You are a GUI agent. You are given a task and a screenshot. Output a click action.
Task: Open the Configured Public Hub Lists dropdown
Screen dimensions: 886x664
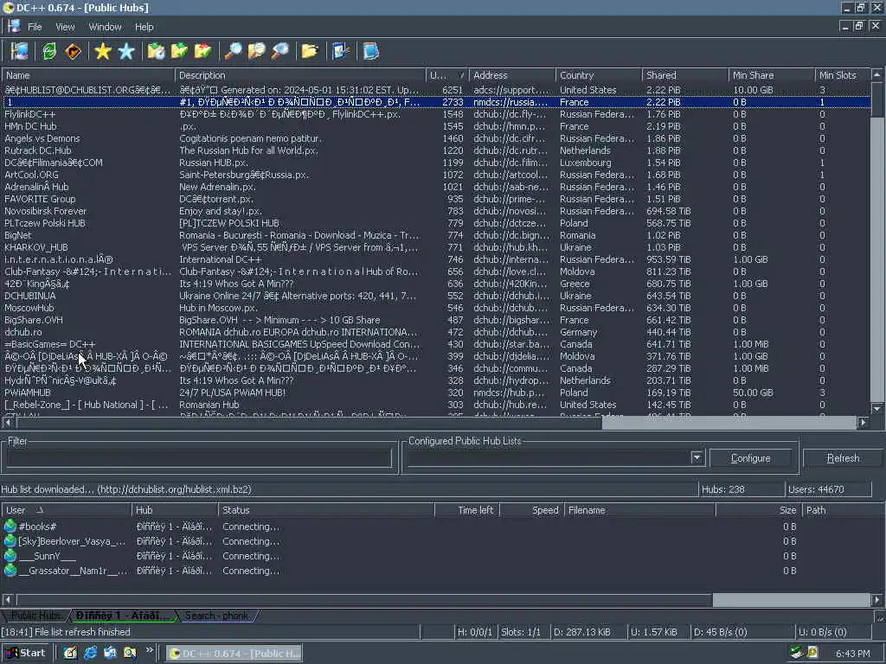(x=697, y=457)
